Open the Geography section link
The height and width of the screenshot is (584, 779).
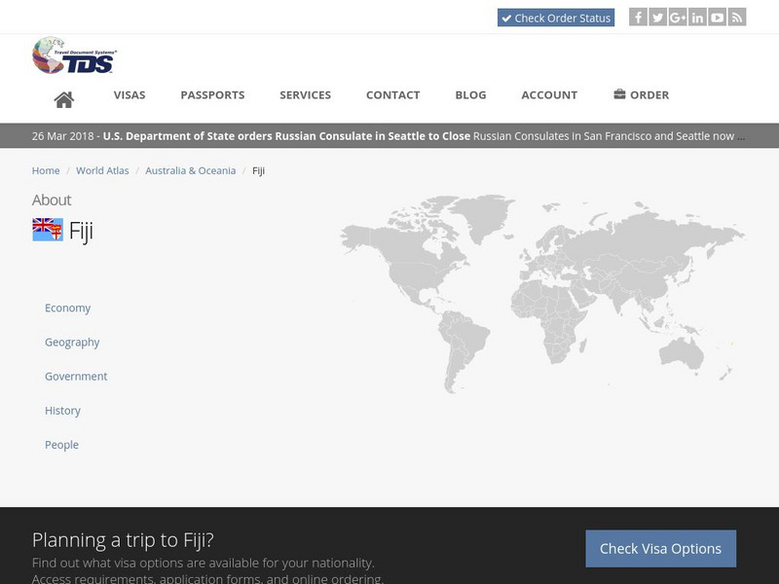(x=72, y=343)
